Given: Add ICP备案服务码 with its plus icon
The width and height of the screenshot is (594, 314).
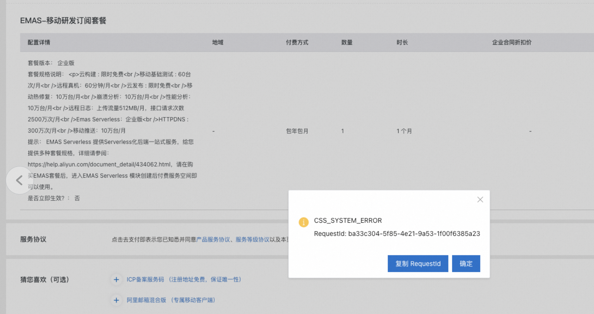Looking at the screenshot, I should click(116, 280).
